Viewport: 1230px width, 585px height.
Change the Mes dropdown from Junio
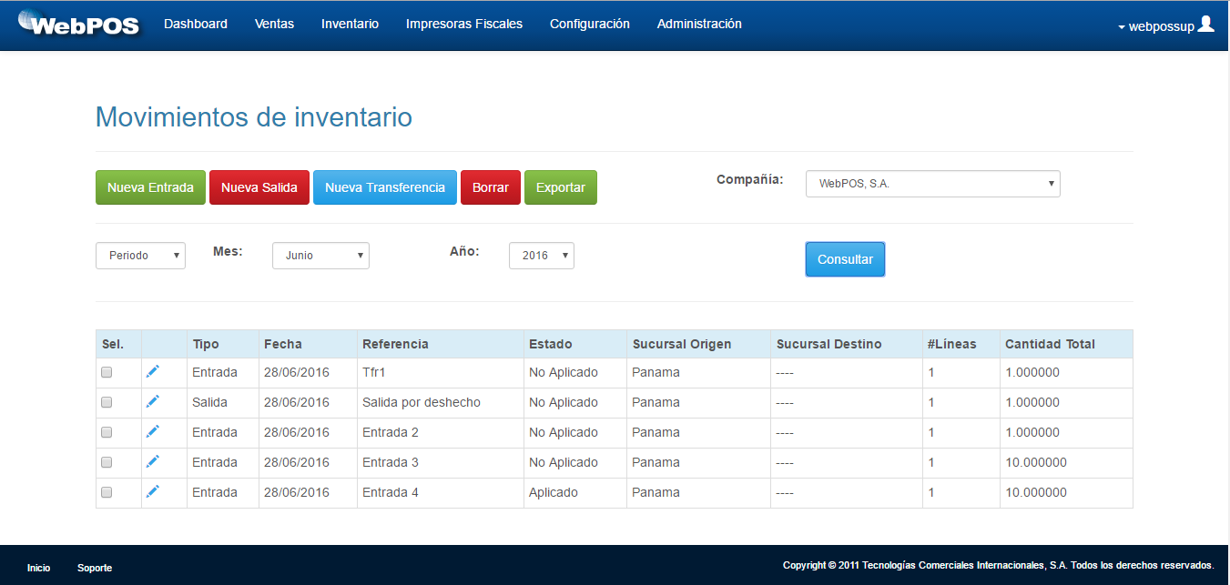point(320,256)
